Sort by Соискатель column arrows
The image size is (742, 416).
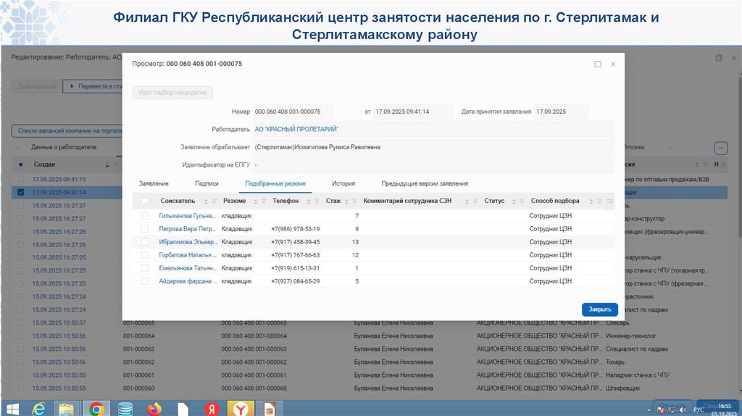[x=206, y=201]
